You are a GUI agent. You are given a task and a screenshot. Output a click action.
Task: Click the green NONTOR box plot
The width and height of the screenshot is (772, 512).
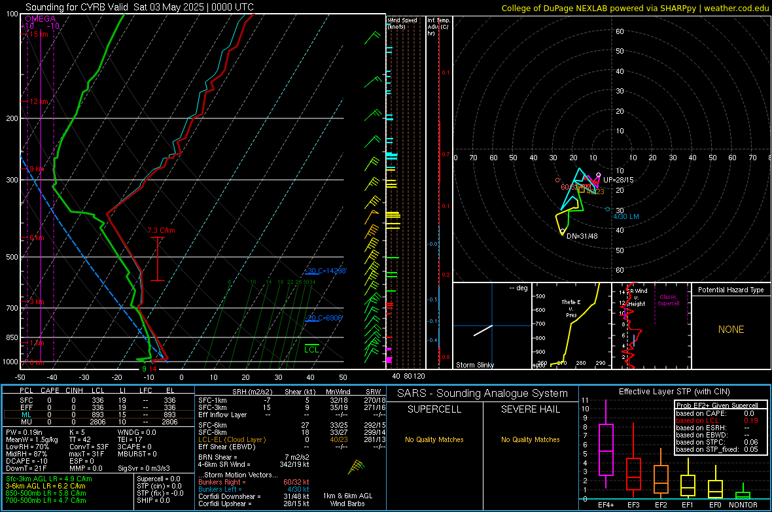(743, 492)
